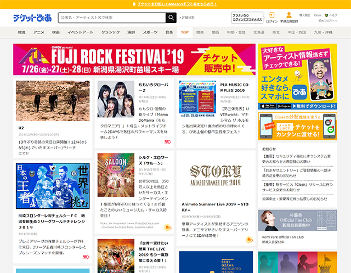Click the ログイン login icon
This screenshot has height=273, width=351.
[271, 15]
